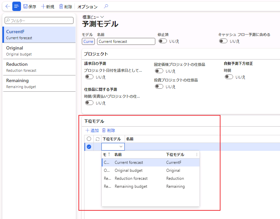Open the オプション menu
Image resolution: width=280 pixels, height=219 pixels.
87,7
